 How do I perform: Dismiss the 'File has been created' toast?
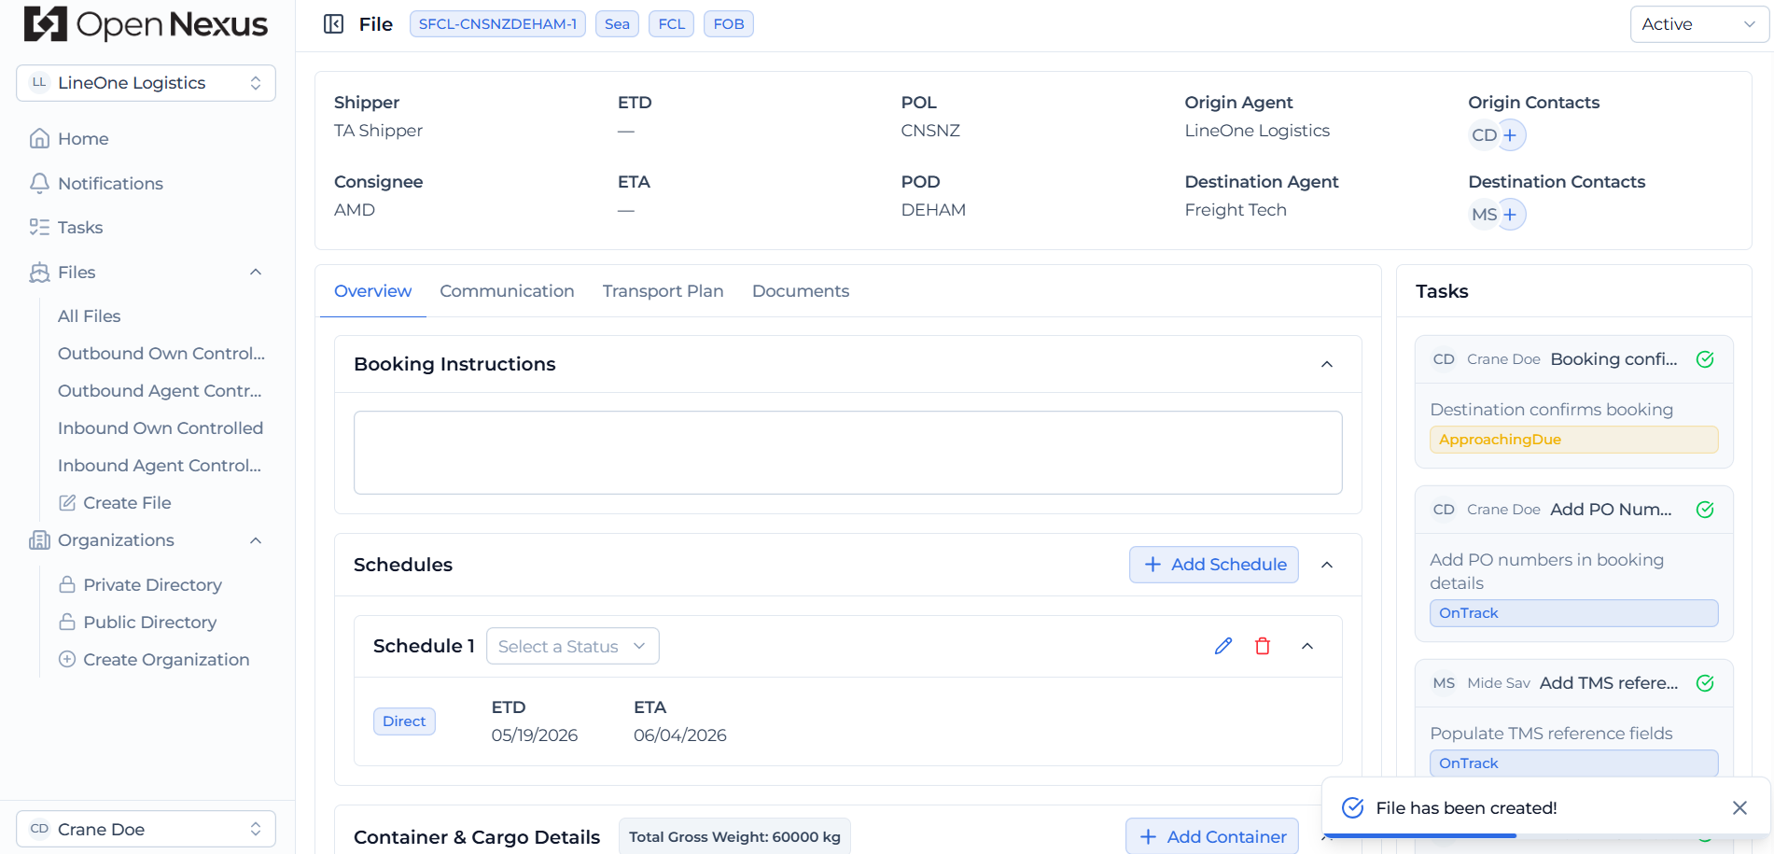tap(1739, 808)
